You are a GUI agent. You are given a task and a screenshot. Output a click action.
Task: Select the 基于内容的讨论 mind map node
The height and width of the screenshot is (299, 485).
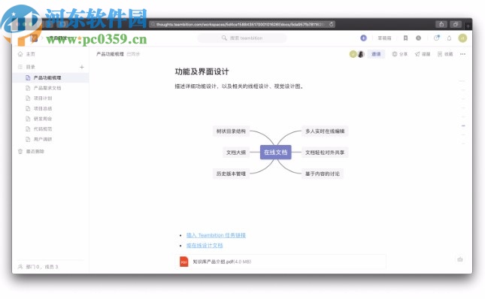(x=323, y=174)
